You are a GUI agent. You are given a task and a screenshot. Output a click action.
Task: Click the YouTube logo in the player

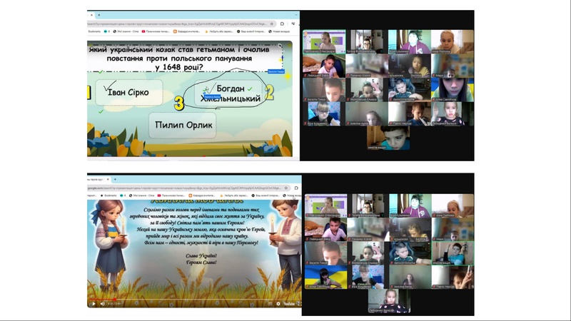[x=289, y=304]
